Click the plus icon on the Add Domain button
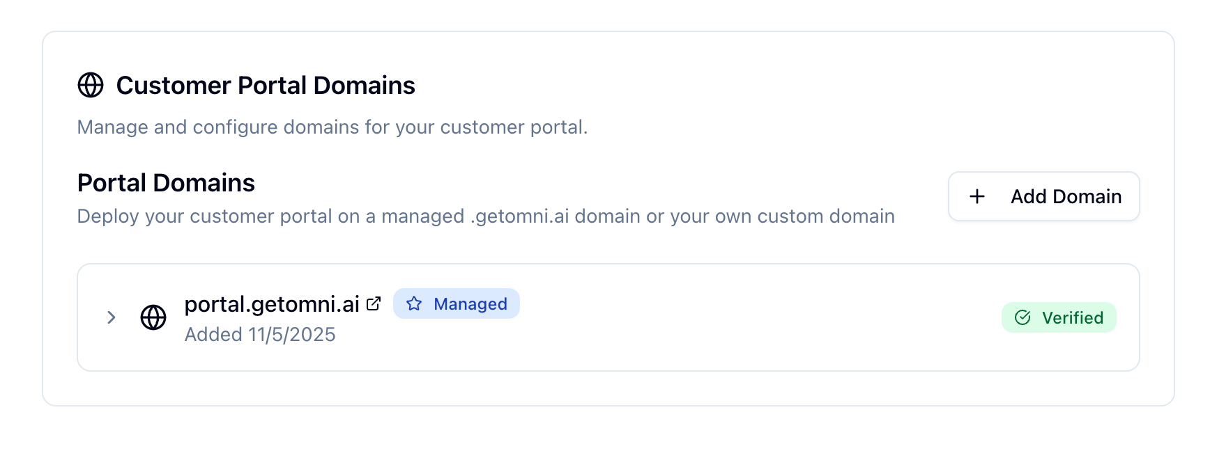Viewport: 1210px width, 451px height. click(x=977, y=196)
